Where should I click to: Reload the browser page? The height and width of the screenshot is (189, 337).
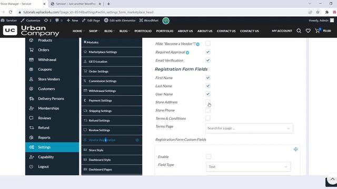coord(11,12)
